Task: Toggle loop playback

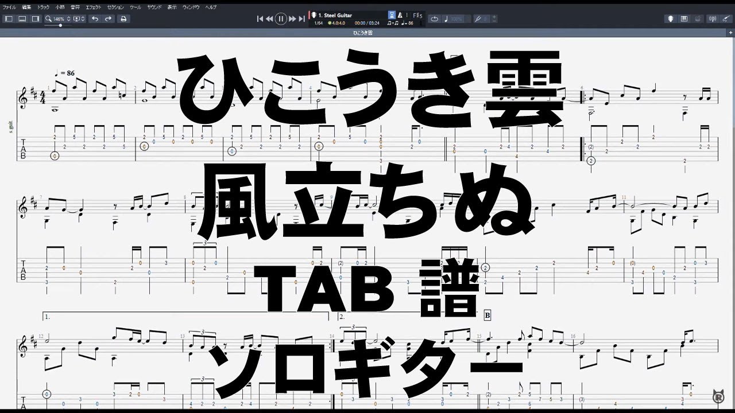Action: [x=434, y=19]
